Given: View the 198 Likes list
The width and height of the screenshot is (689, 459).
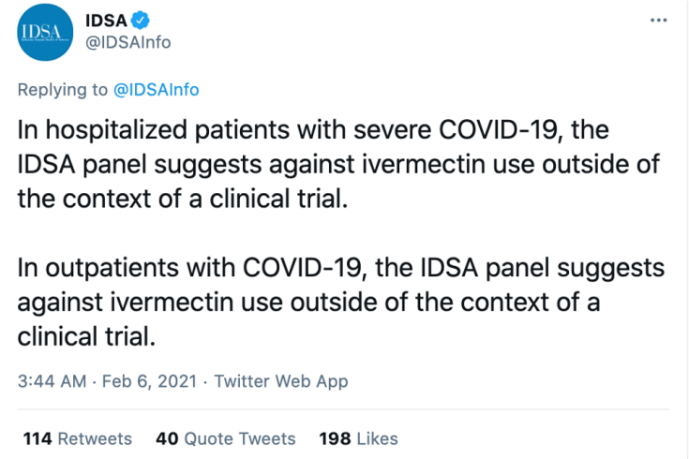Looking at the screenshot, I should pyautogui.click(x=358, y=438).
